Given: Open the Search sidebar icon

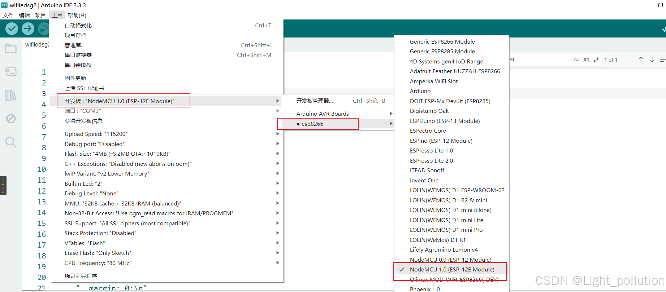Looking at the screenshot, I should click(11, 142).
